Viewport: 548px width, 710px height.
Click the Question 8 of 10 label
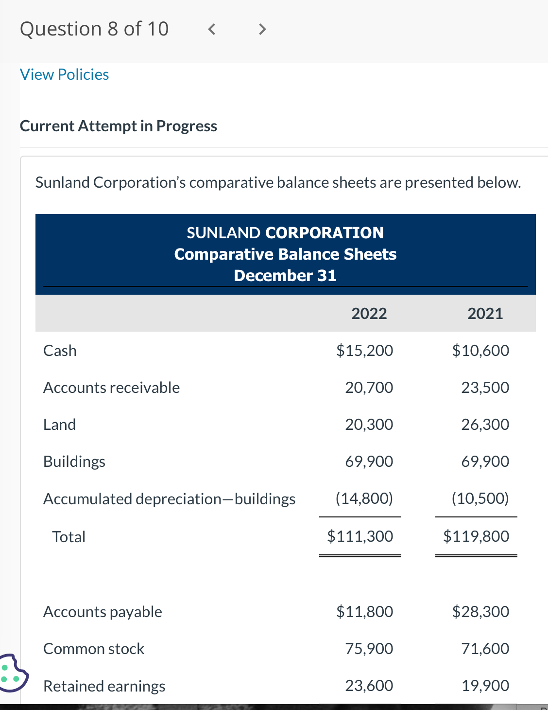tap(94, 28)
